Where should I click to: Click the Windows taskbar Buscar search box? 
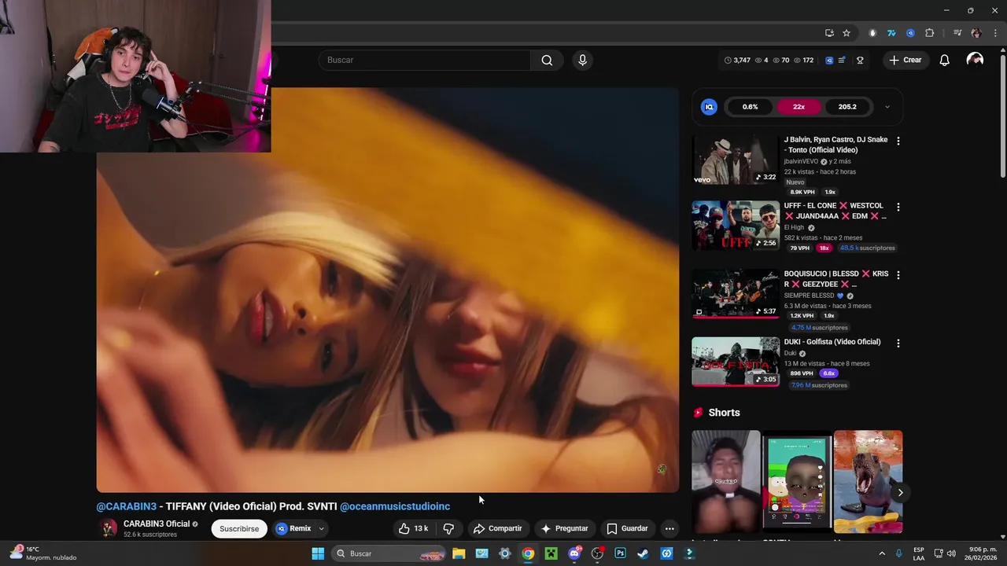click(x=389, y=553)
